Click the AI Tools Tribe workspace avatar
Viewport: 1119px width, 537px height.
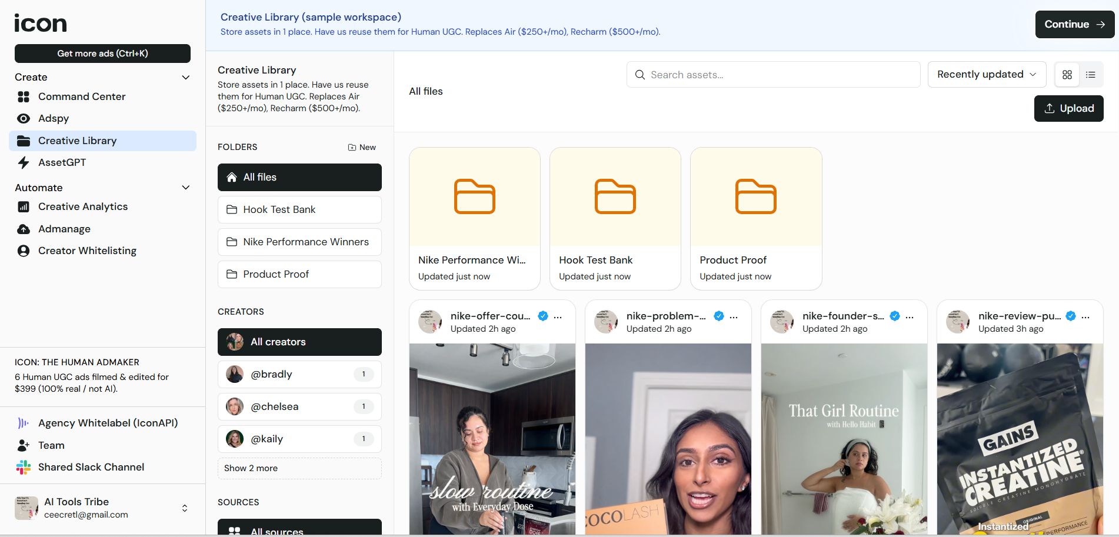[x=26, y=508]
